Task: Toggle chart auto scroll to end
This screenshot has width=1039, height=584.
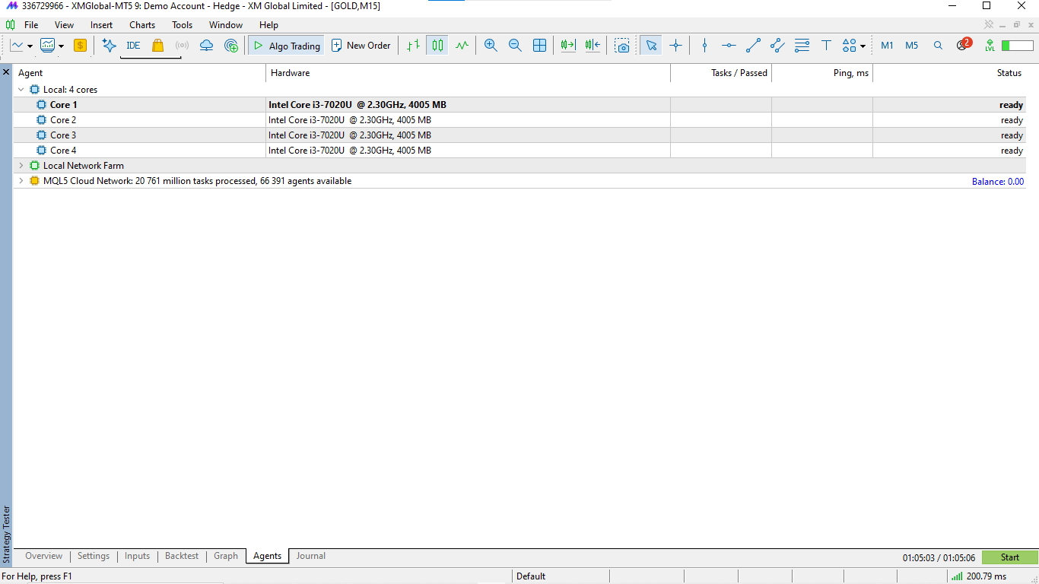Action: pos(568,46)
